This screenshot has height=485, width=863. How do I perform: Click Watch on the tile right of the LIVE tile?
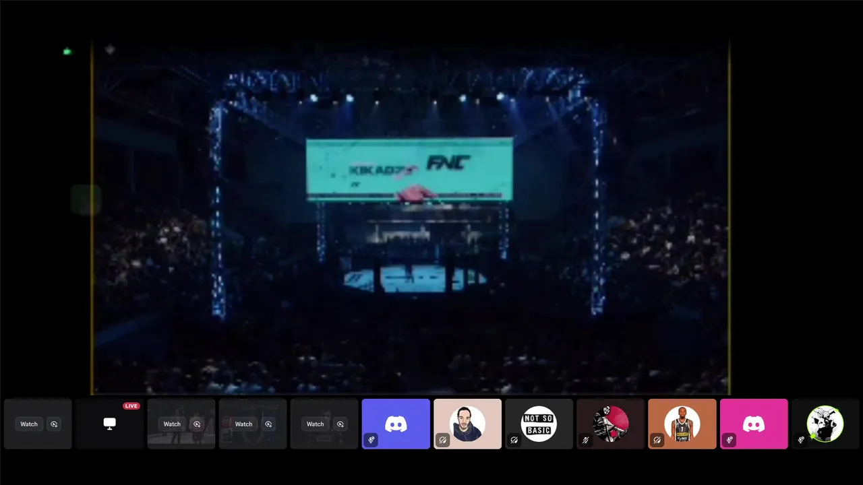pos(172,424)
